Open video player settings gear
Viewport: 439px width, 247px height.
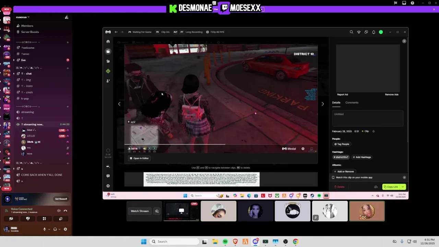pyautogui.click(x=303, y=149)
